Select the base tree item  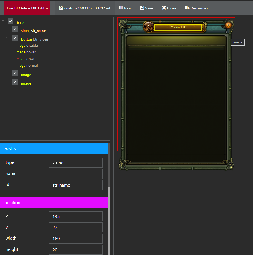[20, 23]
